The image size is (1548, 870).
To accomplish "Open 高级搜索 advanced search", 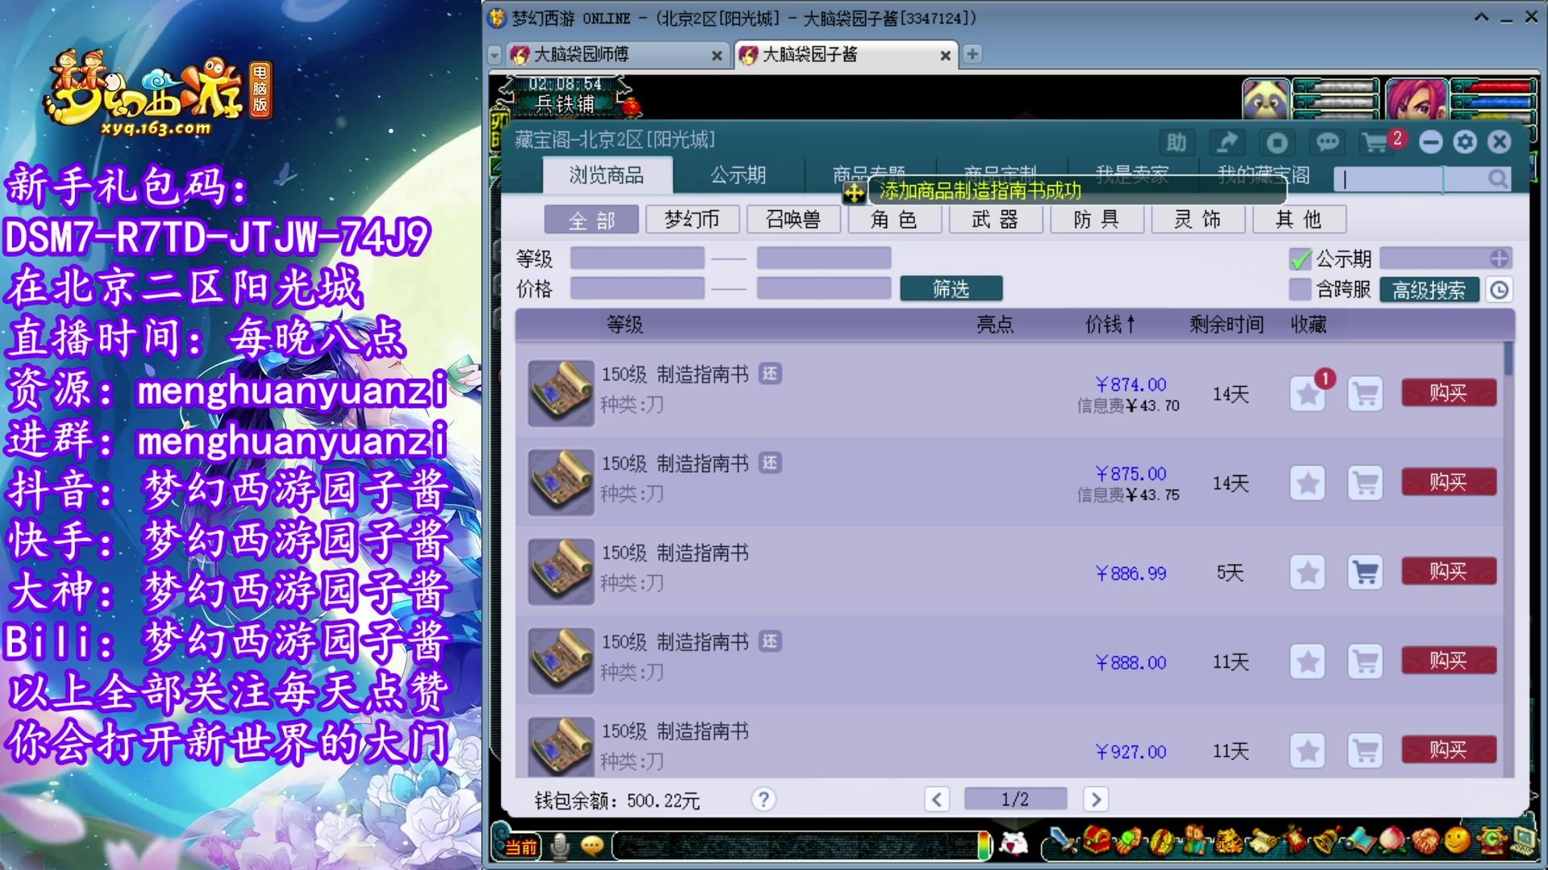I will 1429,290.
